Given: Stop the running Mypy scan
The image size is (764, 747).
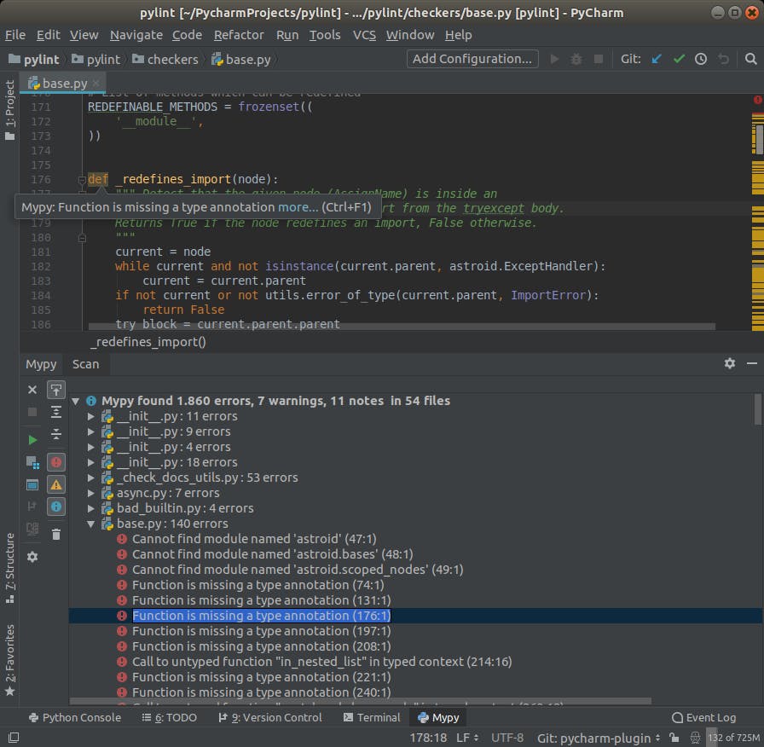Looking at the screenshot, I should (32, 413).
